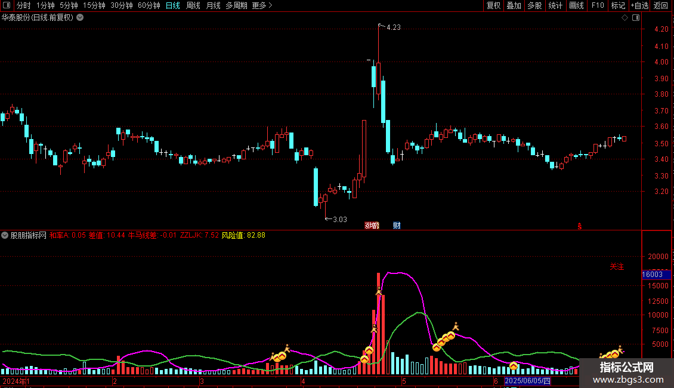The width and height of the screenshot is (674, 388).
Task: Click the panel layout icon at top-left
Action: [7, 5]
